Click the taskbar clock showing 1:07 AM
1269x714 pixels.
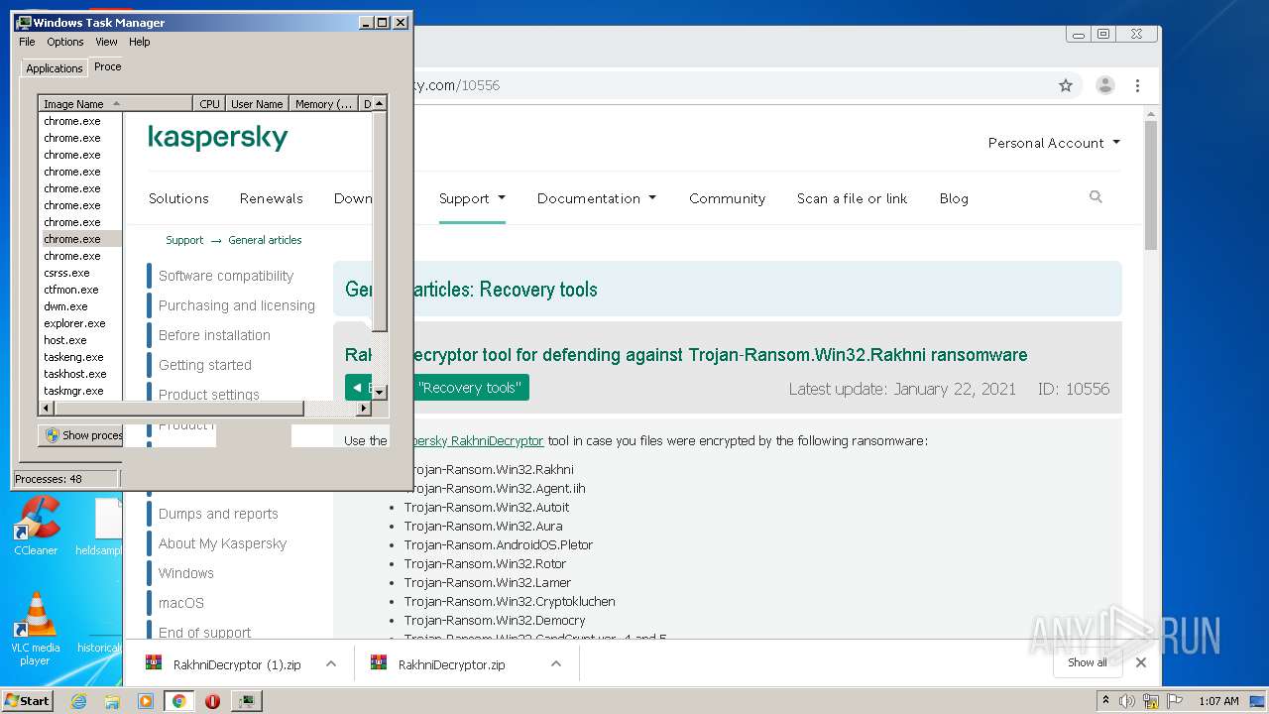point(1218,701)
